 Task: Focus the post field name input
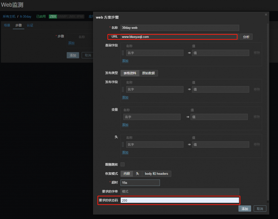155,89
